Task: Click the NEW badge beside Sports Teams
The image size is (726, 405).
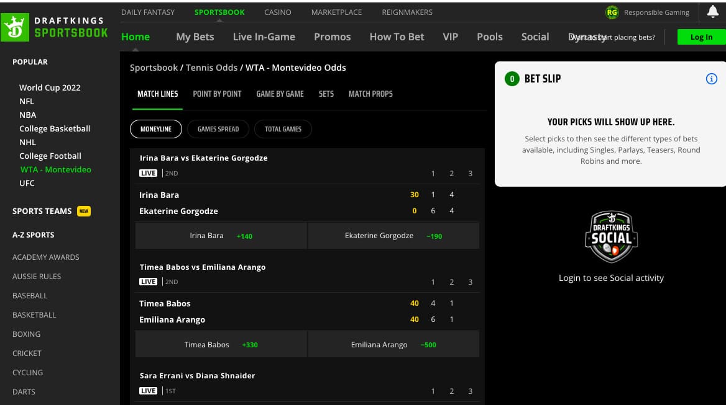Action: 84,211
